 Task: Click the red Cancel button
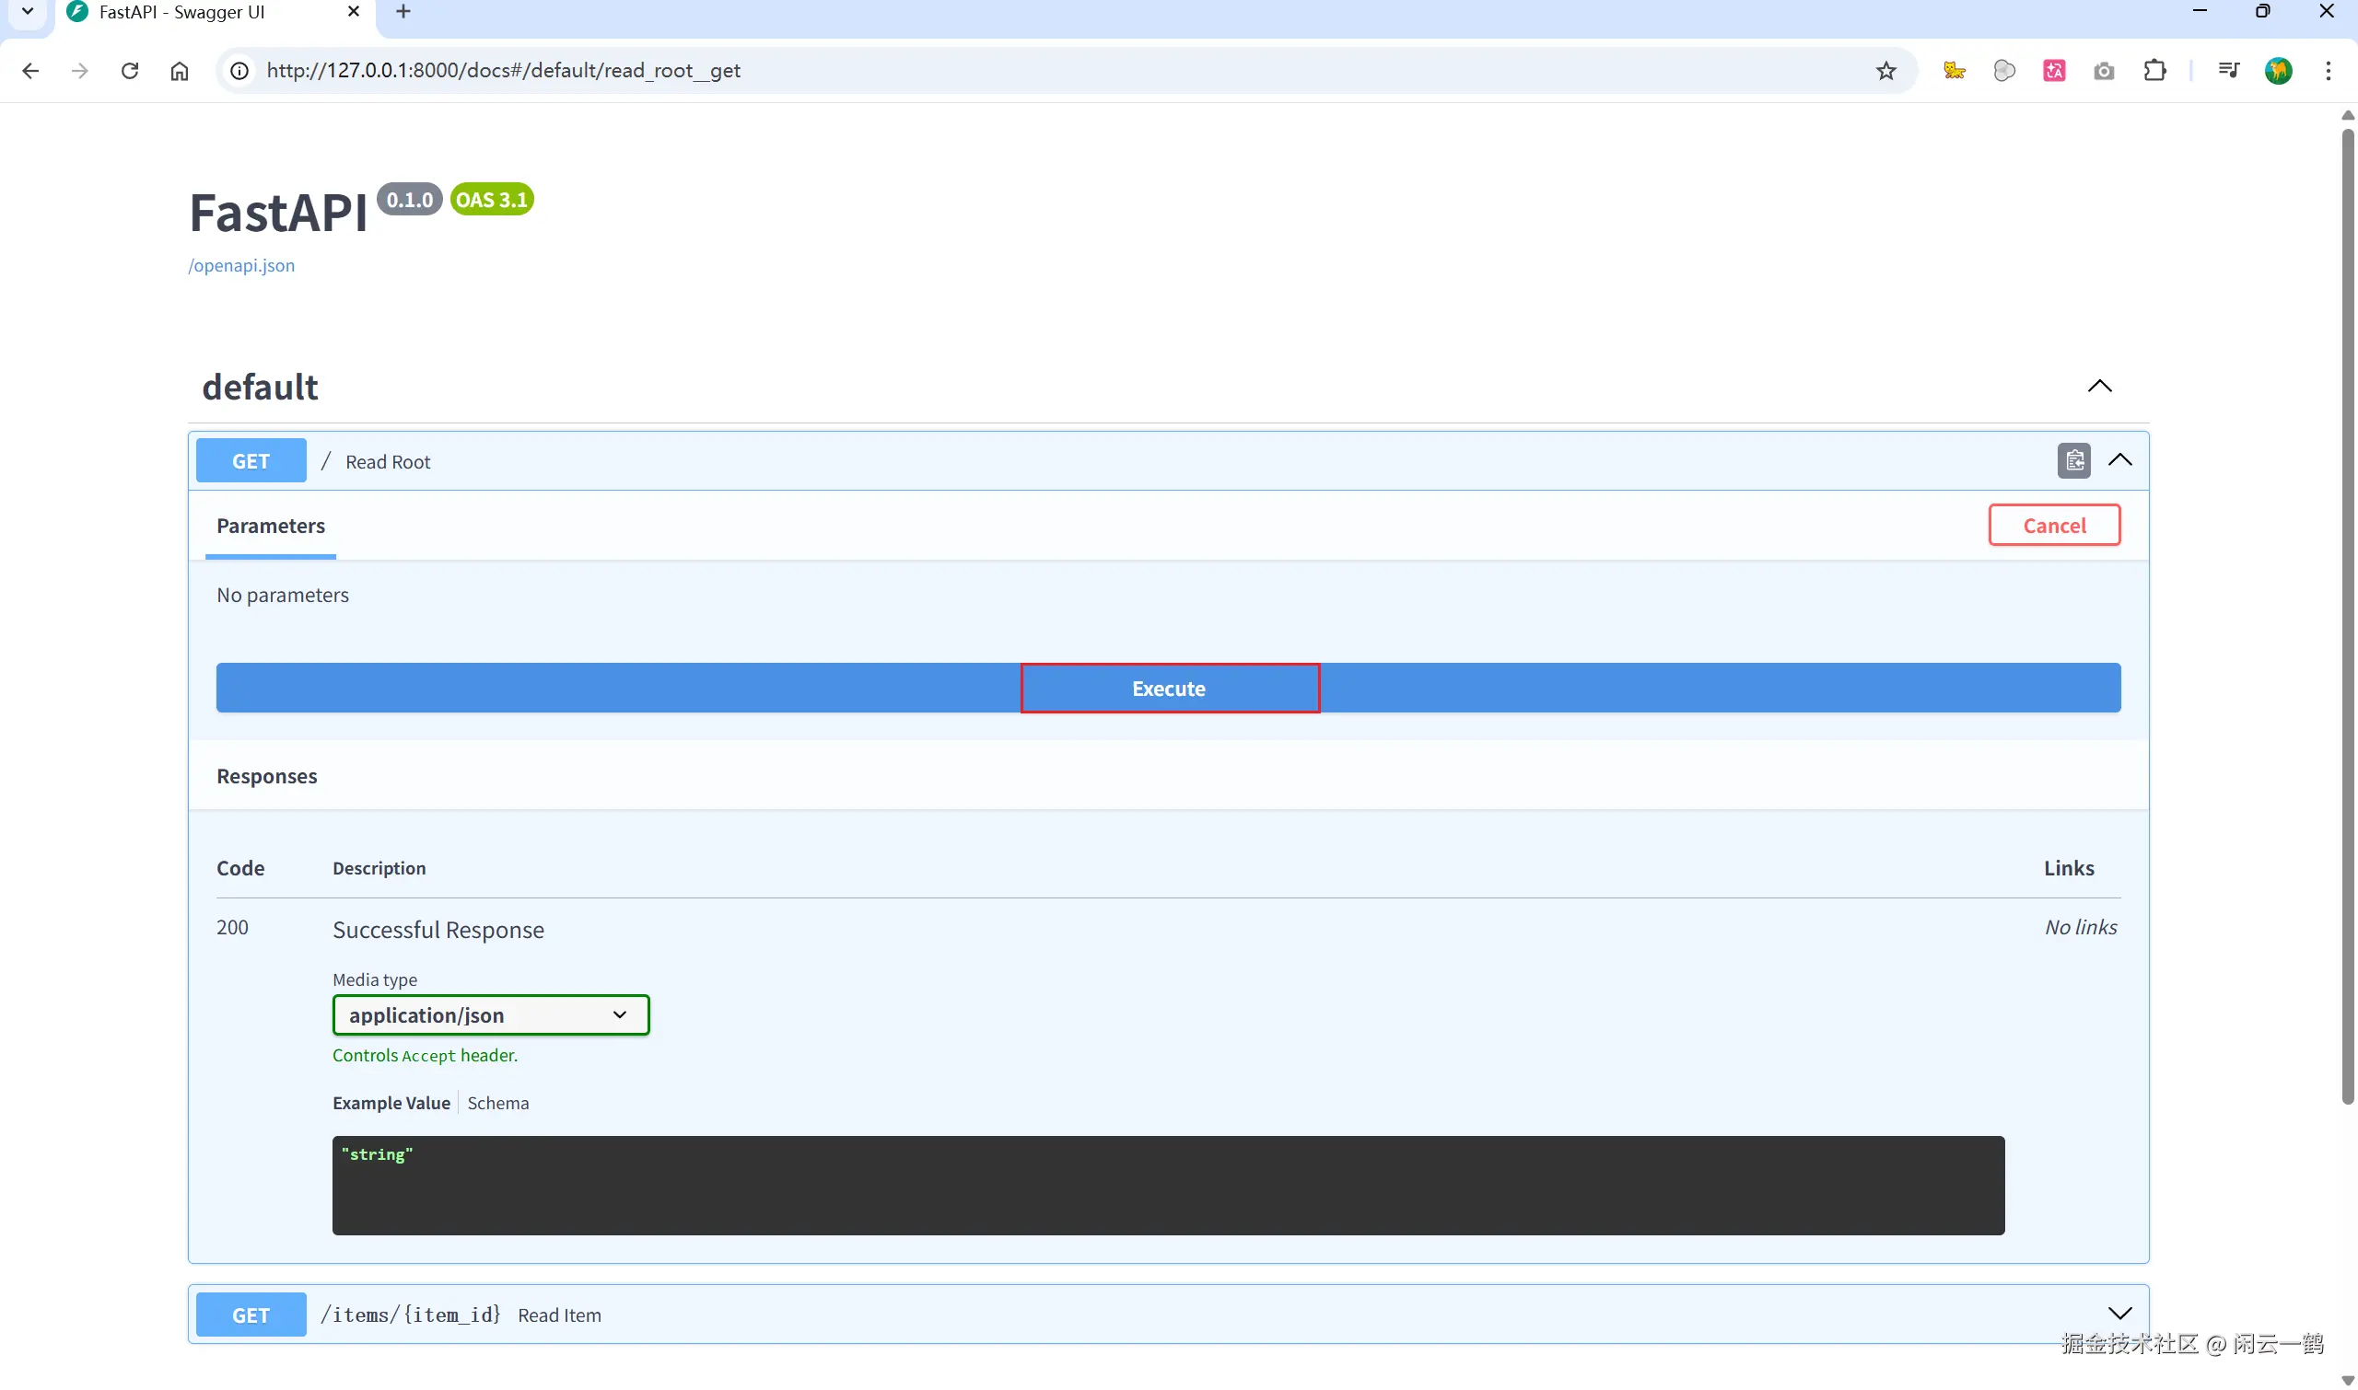click(x=2053, y=526)
